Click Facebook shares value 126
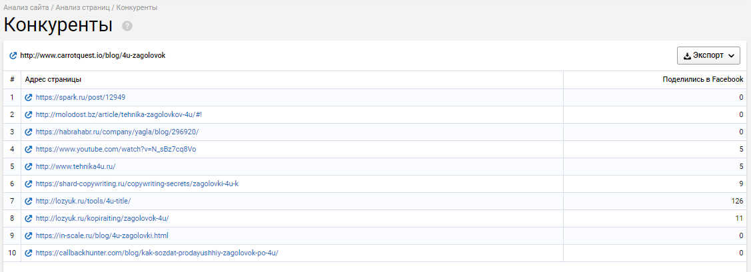Viewport: 751px width, 272px height. [x=738, y=202]
